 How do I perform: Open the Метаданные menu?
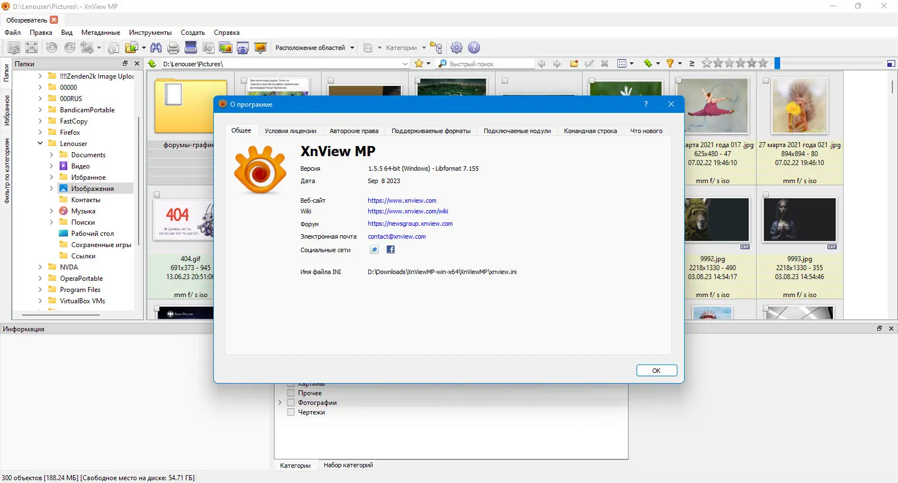tap(100, 33)
